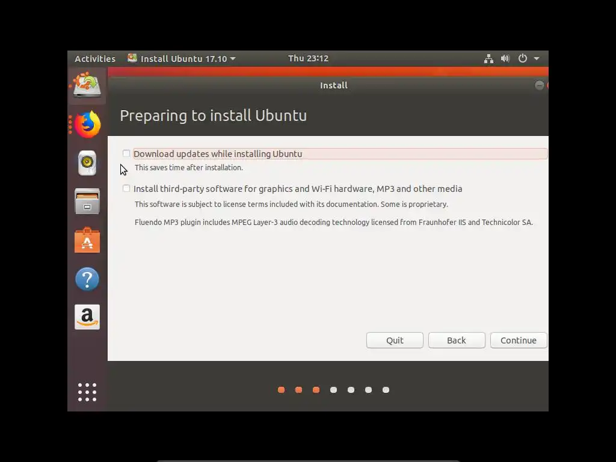616x462 pixels.
Task: Enable Download updates while installing Ubuntu
Action: click(126, 153)
